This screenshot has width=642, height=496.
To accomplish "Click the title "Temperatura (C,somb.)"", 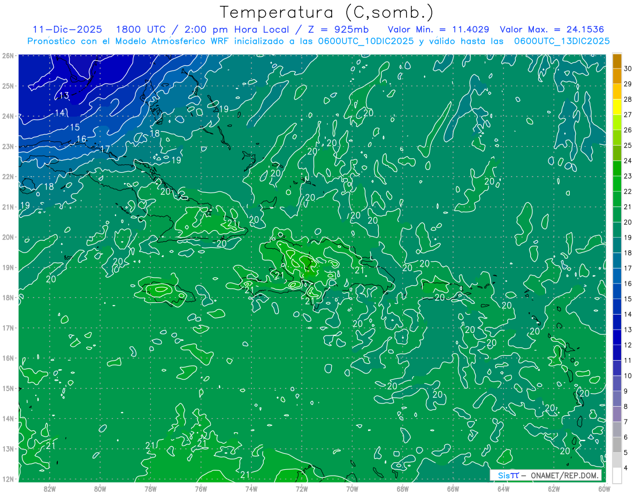I will click(327, 12).
